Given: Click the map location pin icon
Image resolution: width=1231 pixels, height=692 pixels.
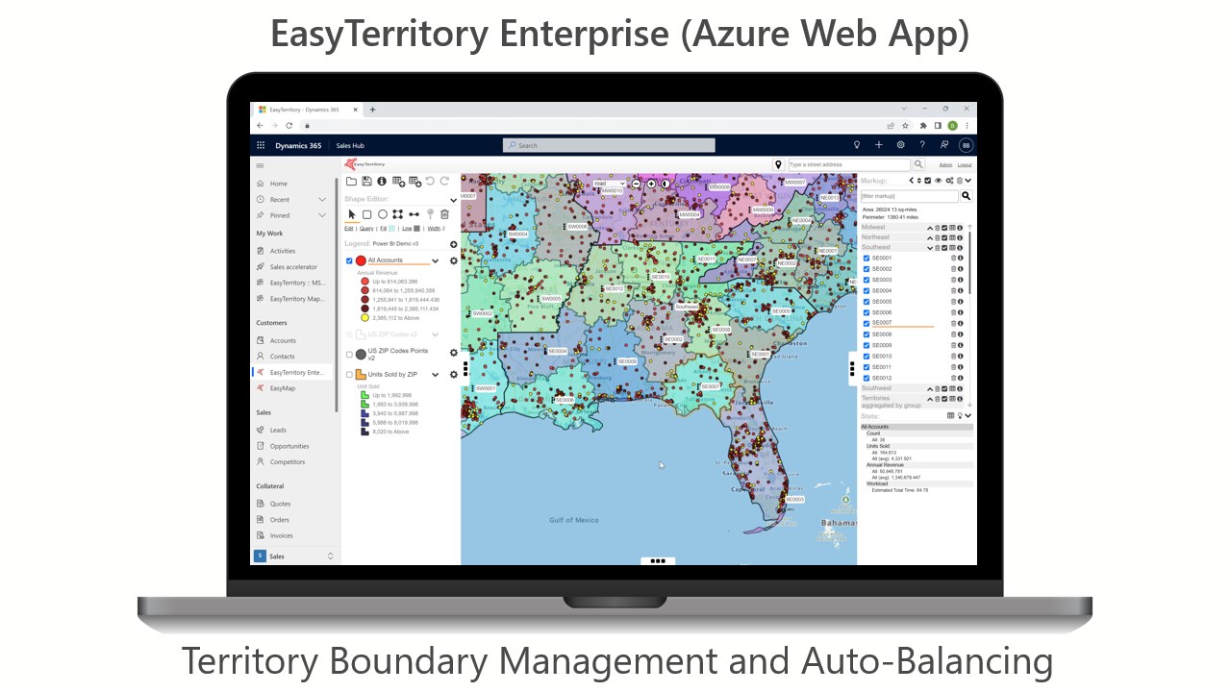Looking at the screenshot, I should (x=779, y=164).
